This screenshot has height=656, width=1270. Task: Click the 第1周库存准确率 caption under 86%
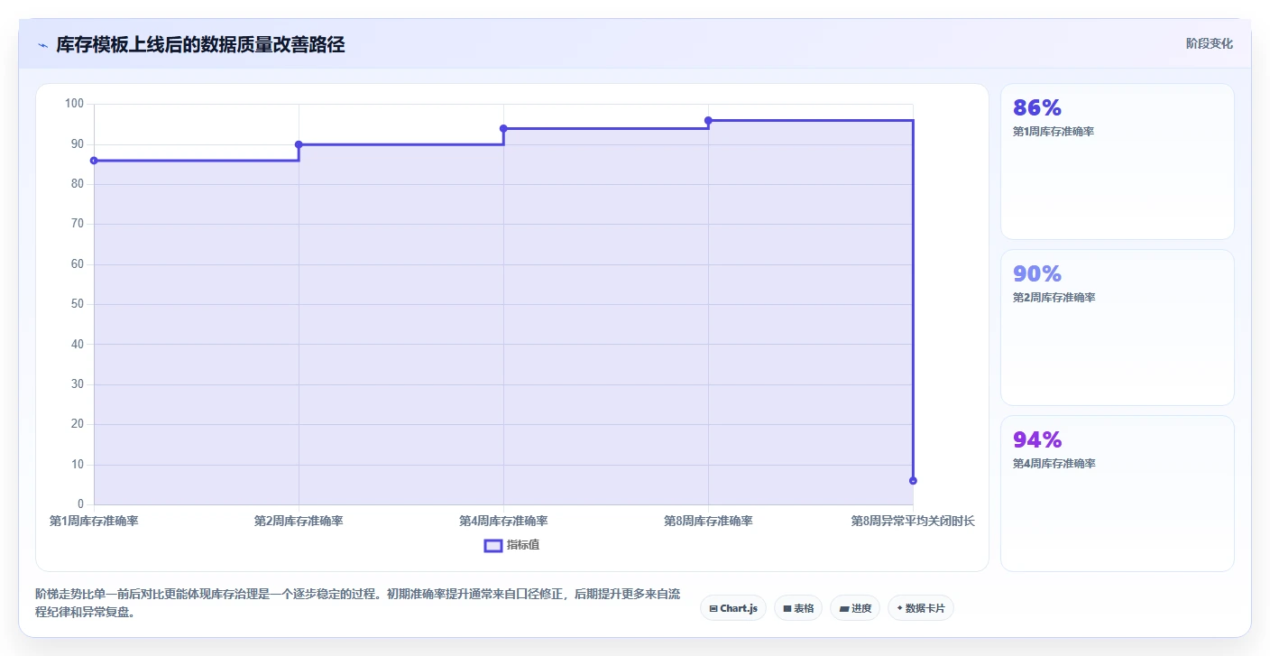point(1054,132)
